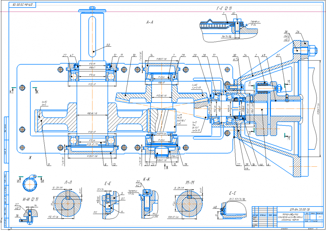This screenshot has height=231, width=326.
Task: Select part callout number 28
Action: pyautogui.click(x=204, y=55)
